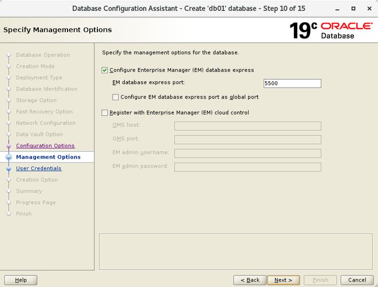This screenshot has height=287, width=378.
Task: Click the EM admin password field
Action: tap(247, 167)
